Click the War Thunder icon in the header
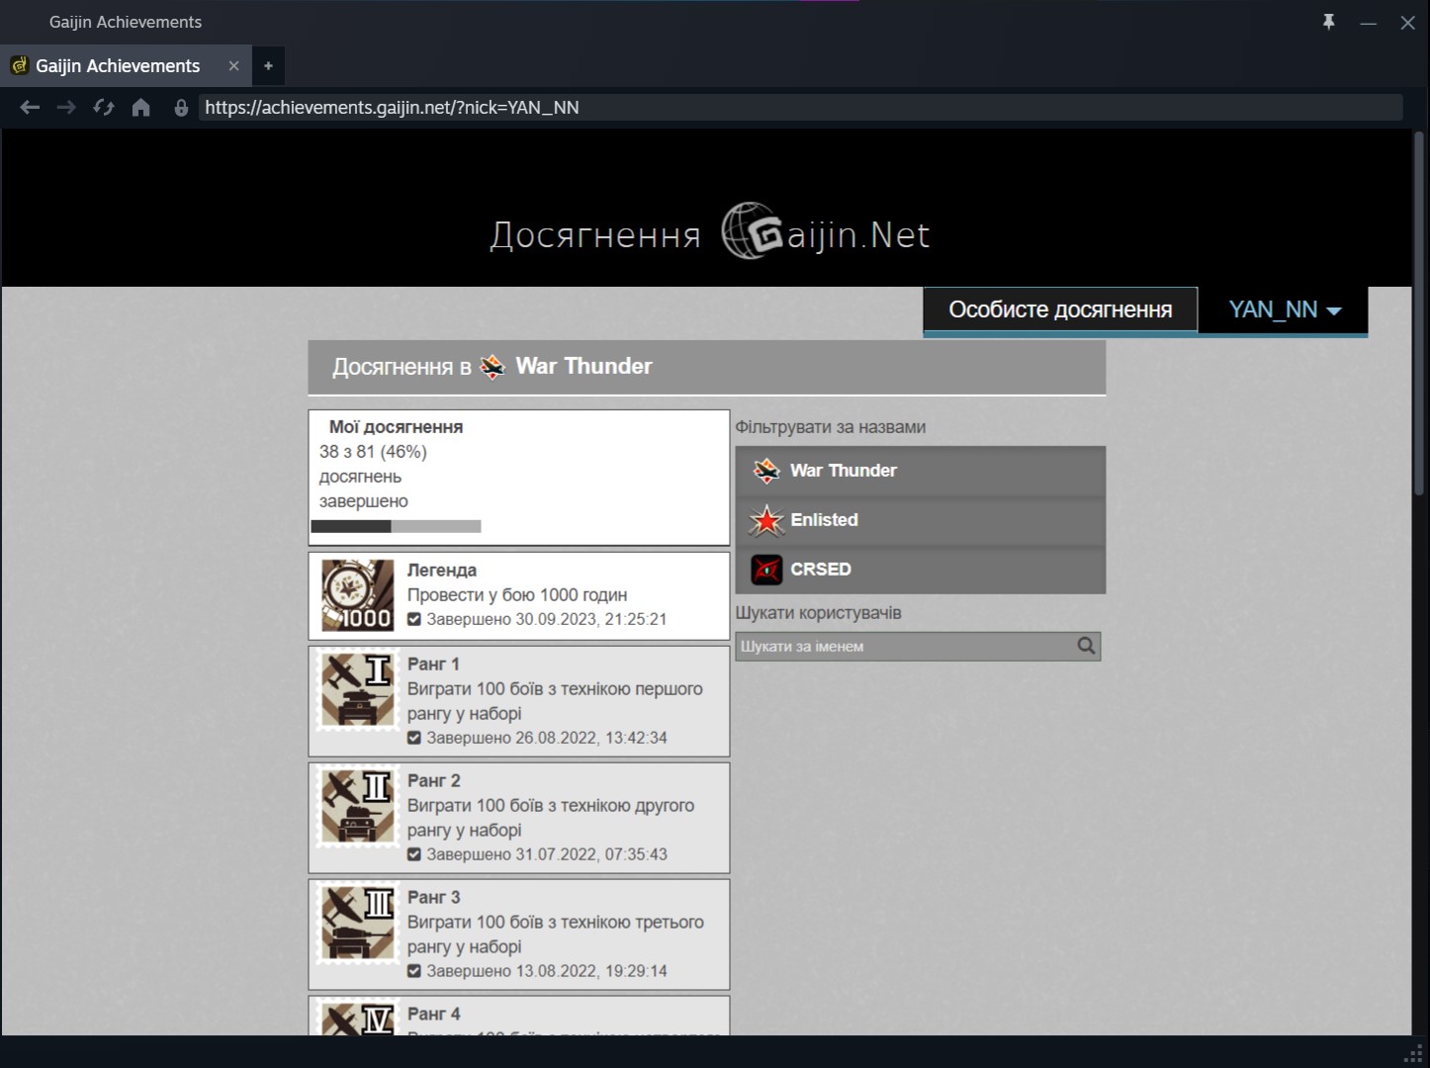The width and height of the screenshot is (1430, 1068). (x=492, y=367)
